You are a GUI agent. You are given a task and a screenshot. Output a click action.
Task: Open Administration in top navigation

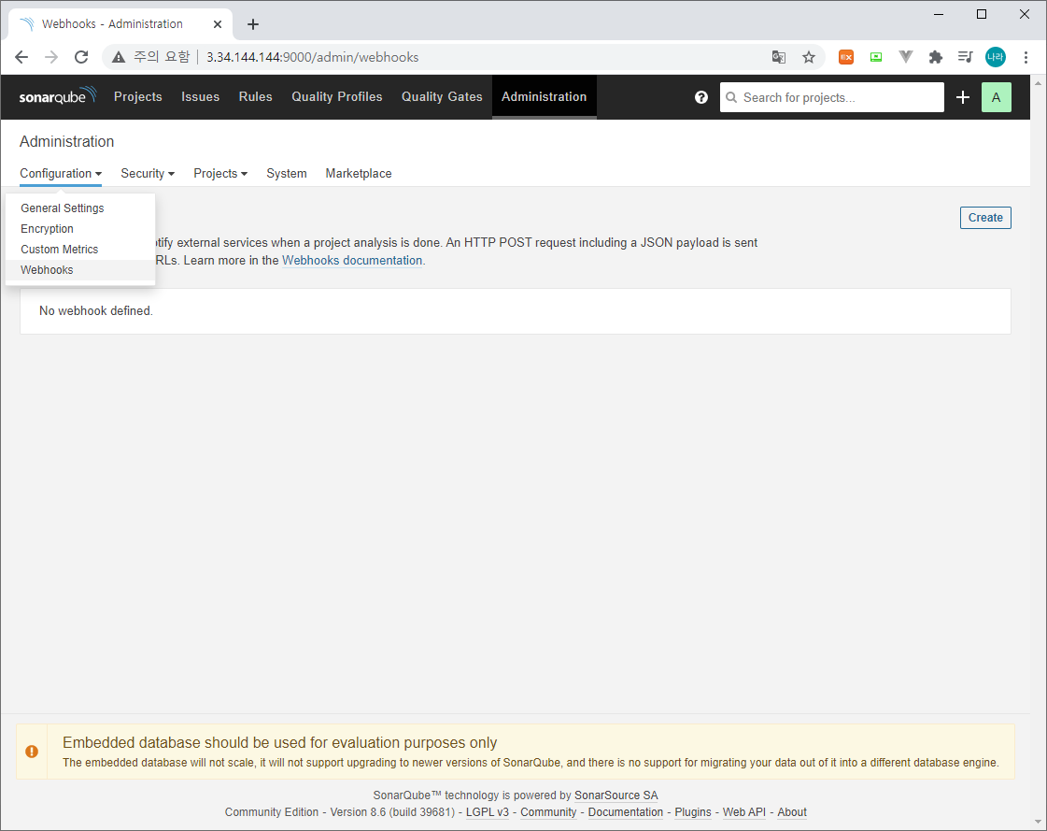click(545, 97)
